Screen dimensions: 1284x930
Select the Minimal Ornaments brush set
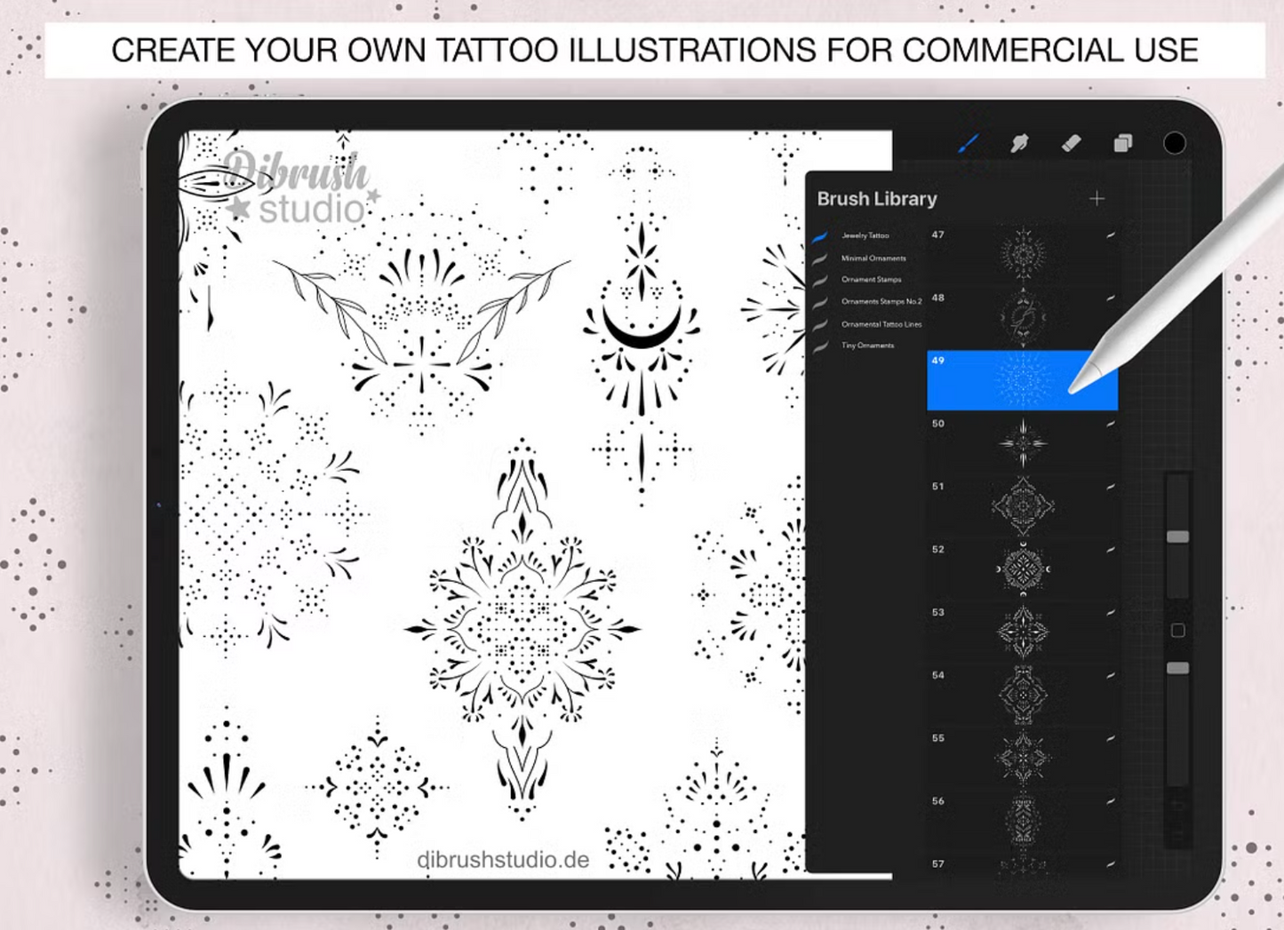pos(873,258)
